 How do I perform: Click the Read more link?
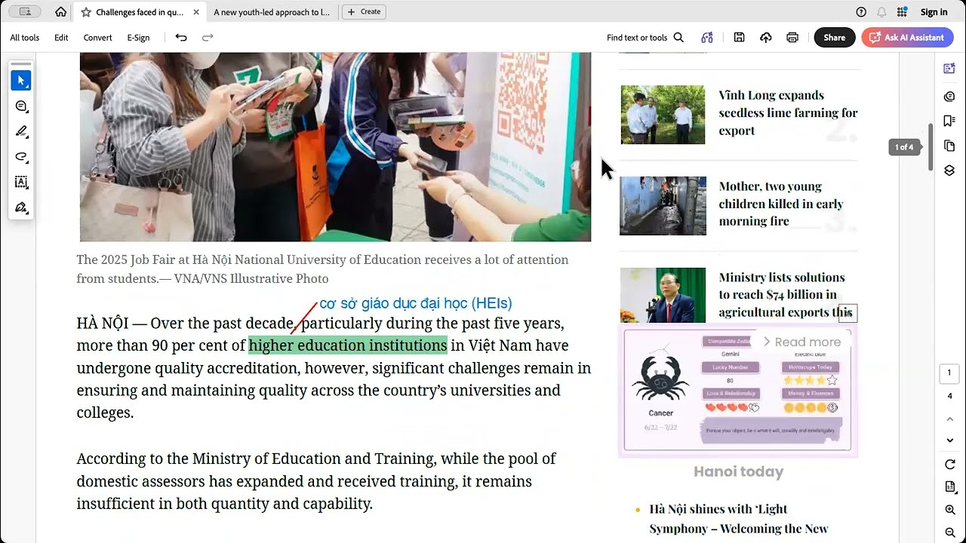coord(801,342)
